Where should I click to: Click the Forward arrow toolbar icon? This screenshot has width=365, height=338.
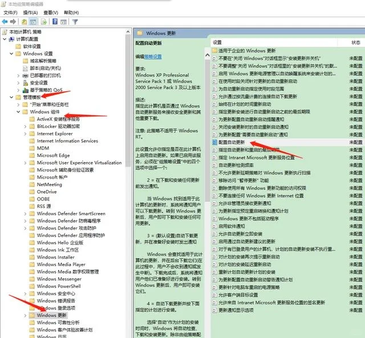[x=13, y=22]
